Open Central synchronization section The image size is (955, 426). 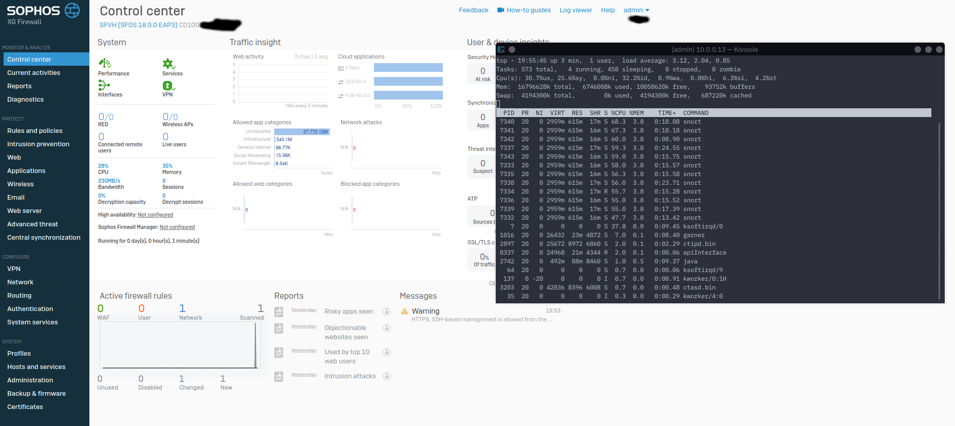(x=45, y=237)
